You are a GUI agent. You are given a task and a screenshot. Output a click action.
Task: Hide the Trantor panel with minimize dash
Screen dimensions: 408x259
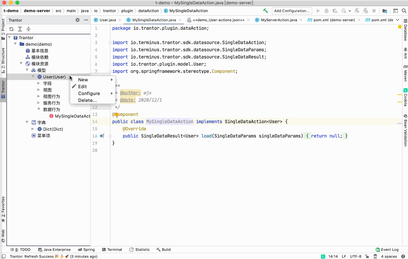click(x=86, y=20)
